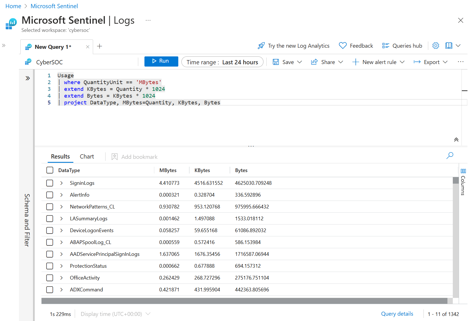This screenshot has height=321, width=470.
Task: Click the Feedback heart icon
Action: (x=343, y=46)
